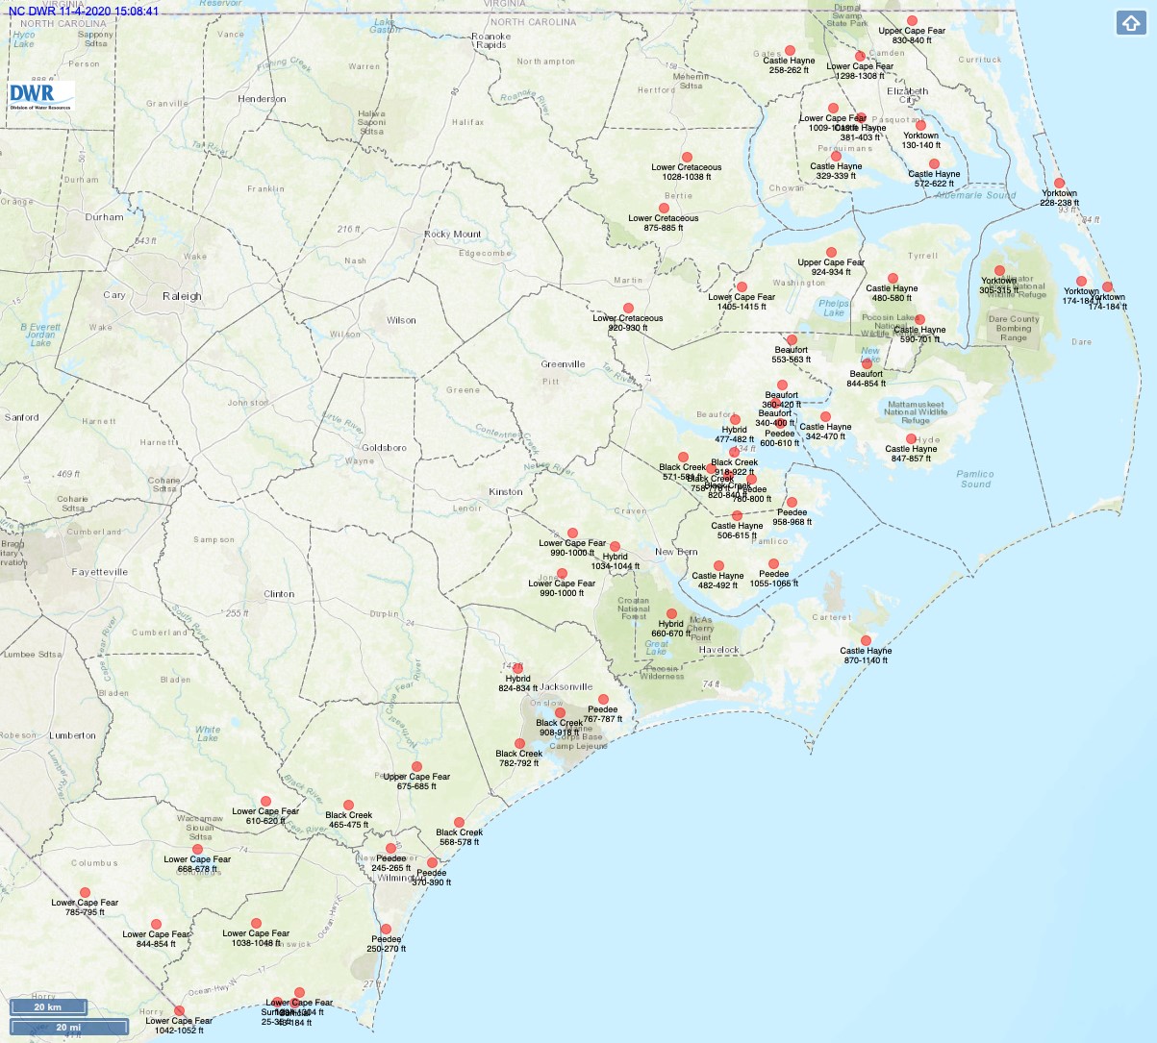Click the 20 km scale bar
The image size is (1157, 1043).
point(47,1007)
